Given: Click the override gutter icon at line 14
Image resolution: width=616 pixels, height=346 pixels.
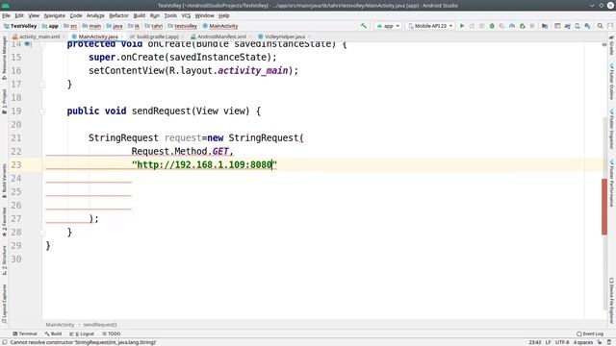Looking at the screenshot, I should [x=28, y=44].
